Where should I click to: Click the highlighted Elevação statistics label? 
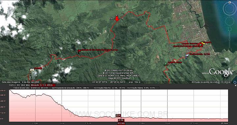coord(43,85)
